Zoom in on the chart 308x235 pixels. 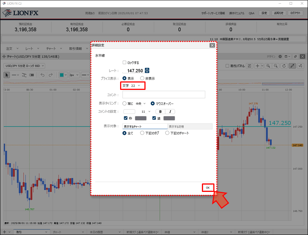click(268, 66)
